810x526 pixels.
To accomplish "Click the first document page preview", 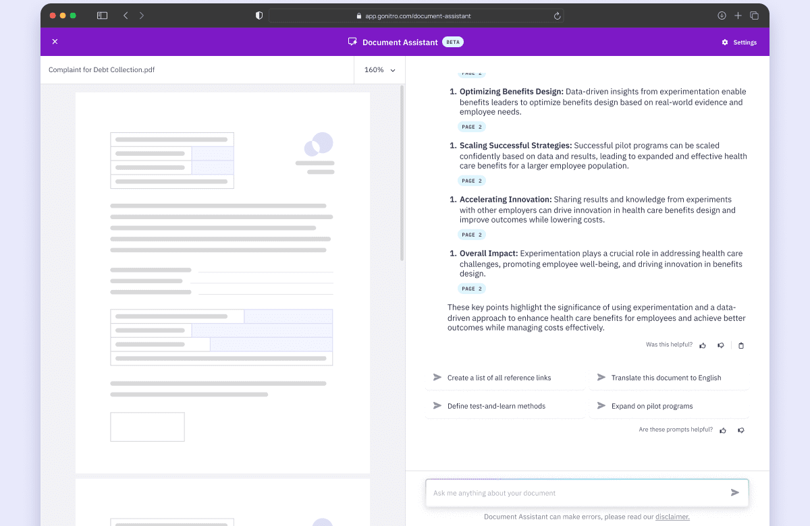I will (x=223, y=283).
